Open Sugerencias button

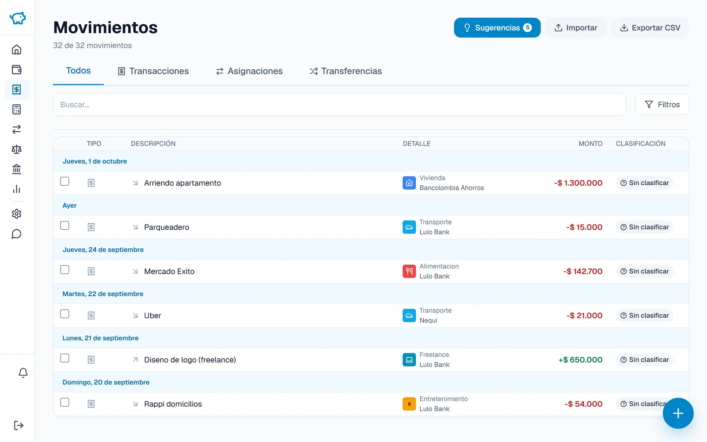click(x=497, y=28)
